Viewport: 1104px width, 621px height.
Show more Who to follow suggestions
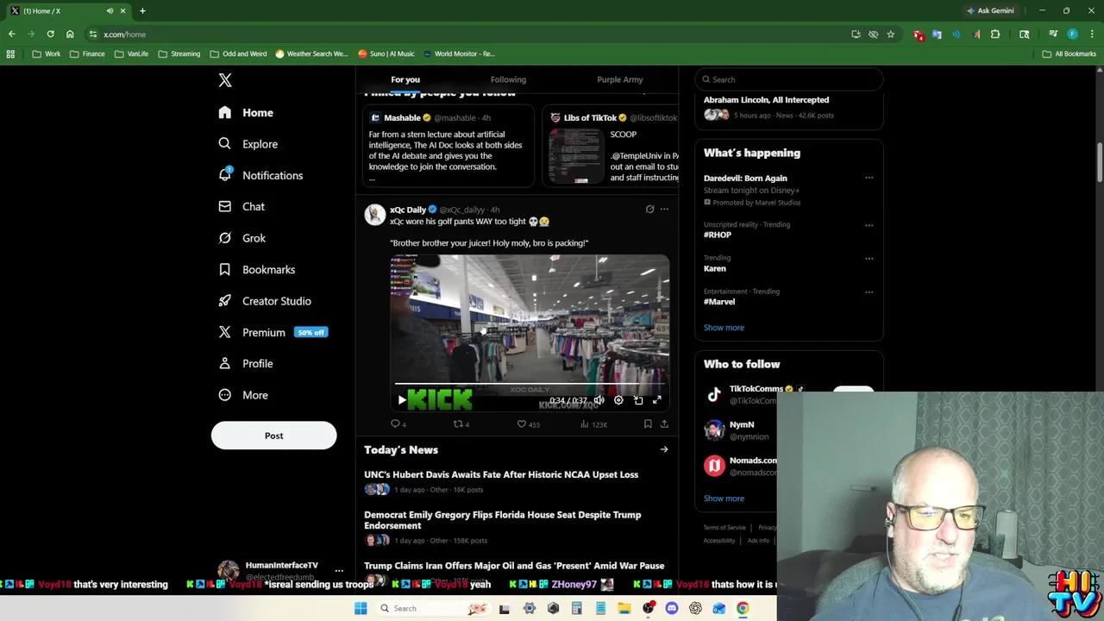point(724,499)
